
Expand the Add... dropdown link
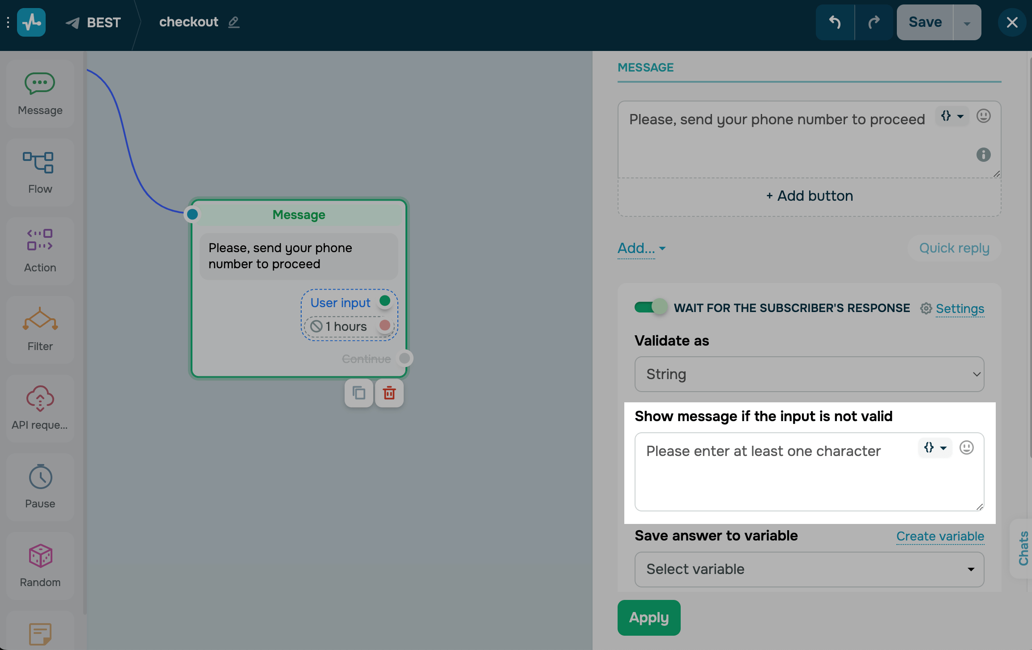(x=641, y=248)
